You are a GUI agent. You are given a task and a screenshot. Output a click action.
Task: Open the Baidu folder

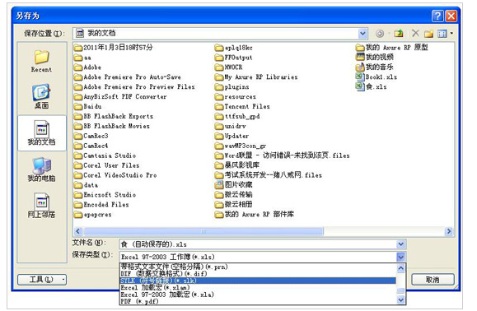click(x=88, y=107)
